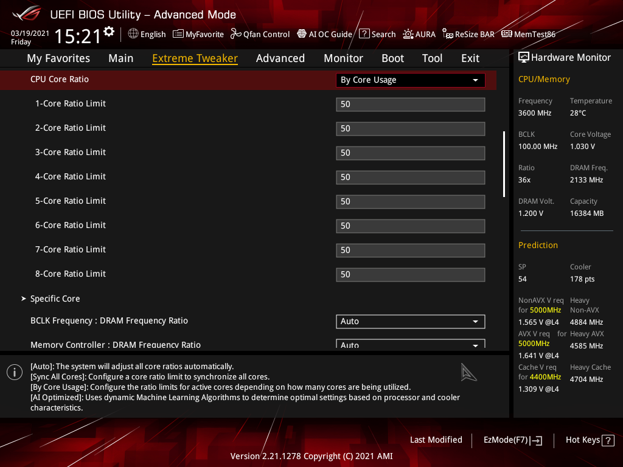This screenshot has width=623, height=467.
Task: Click the 16384 MB capacity value
Action: pos(587,213)
